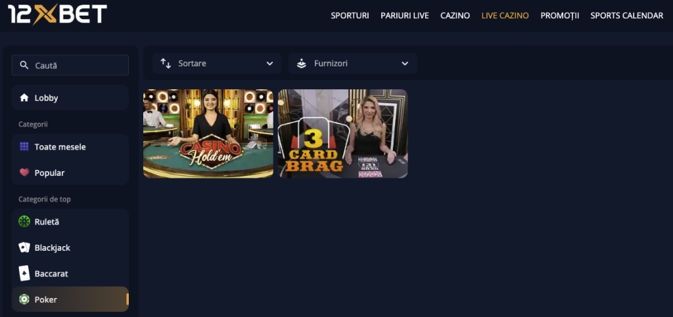Expand Sortare using its chevron arrow

click(269, 64)
